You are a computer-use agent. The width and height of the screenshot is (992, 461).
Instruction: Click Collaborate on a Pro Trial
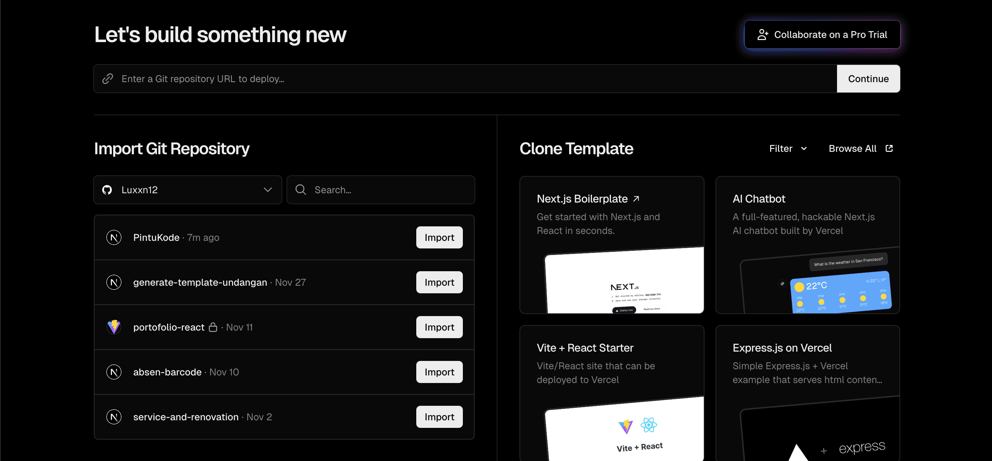pyautogui.click(x=822, y=35)
